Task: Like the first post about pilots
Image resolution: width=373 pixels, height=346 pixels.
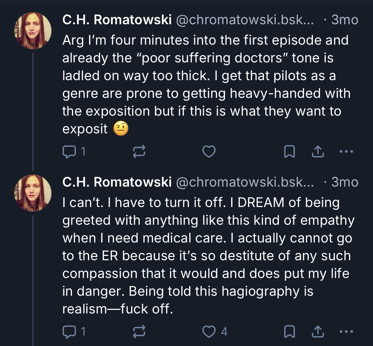Action: coord(209,152)
